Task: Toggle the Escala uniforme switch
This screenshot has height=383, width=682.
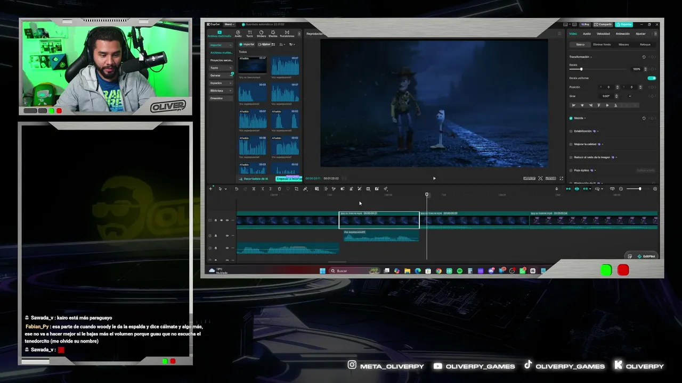Action: 652,78
